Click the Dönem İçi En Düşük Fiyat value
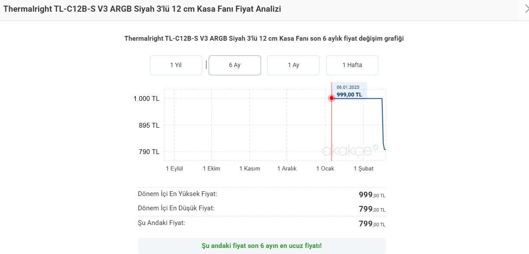 point(372,209)
